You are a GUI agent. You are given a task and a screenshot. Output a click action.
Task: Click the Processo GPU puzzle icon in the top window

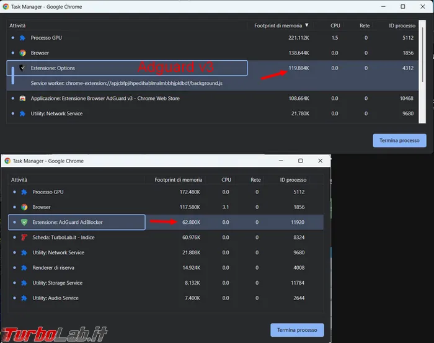click(22, 38)
